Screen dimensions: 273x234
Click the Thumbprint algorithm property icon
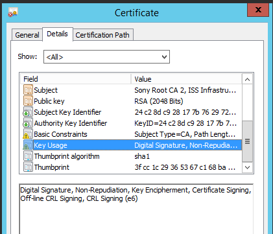pos(28,156)
